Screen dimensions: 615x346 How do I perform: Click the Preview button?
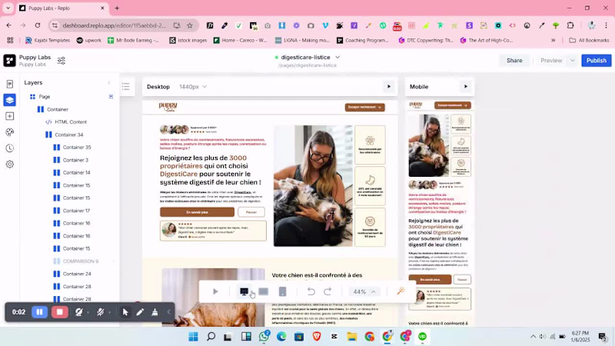[551, 61]
